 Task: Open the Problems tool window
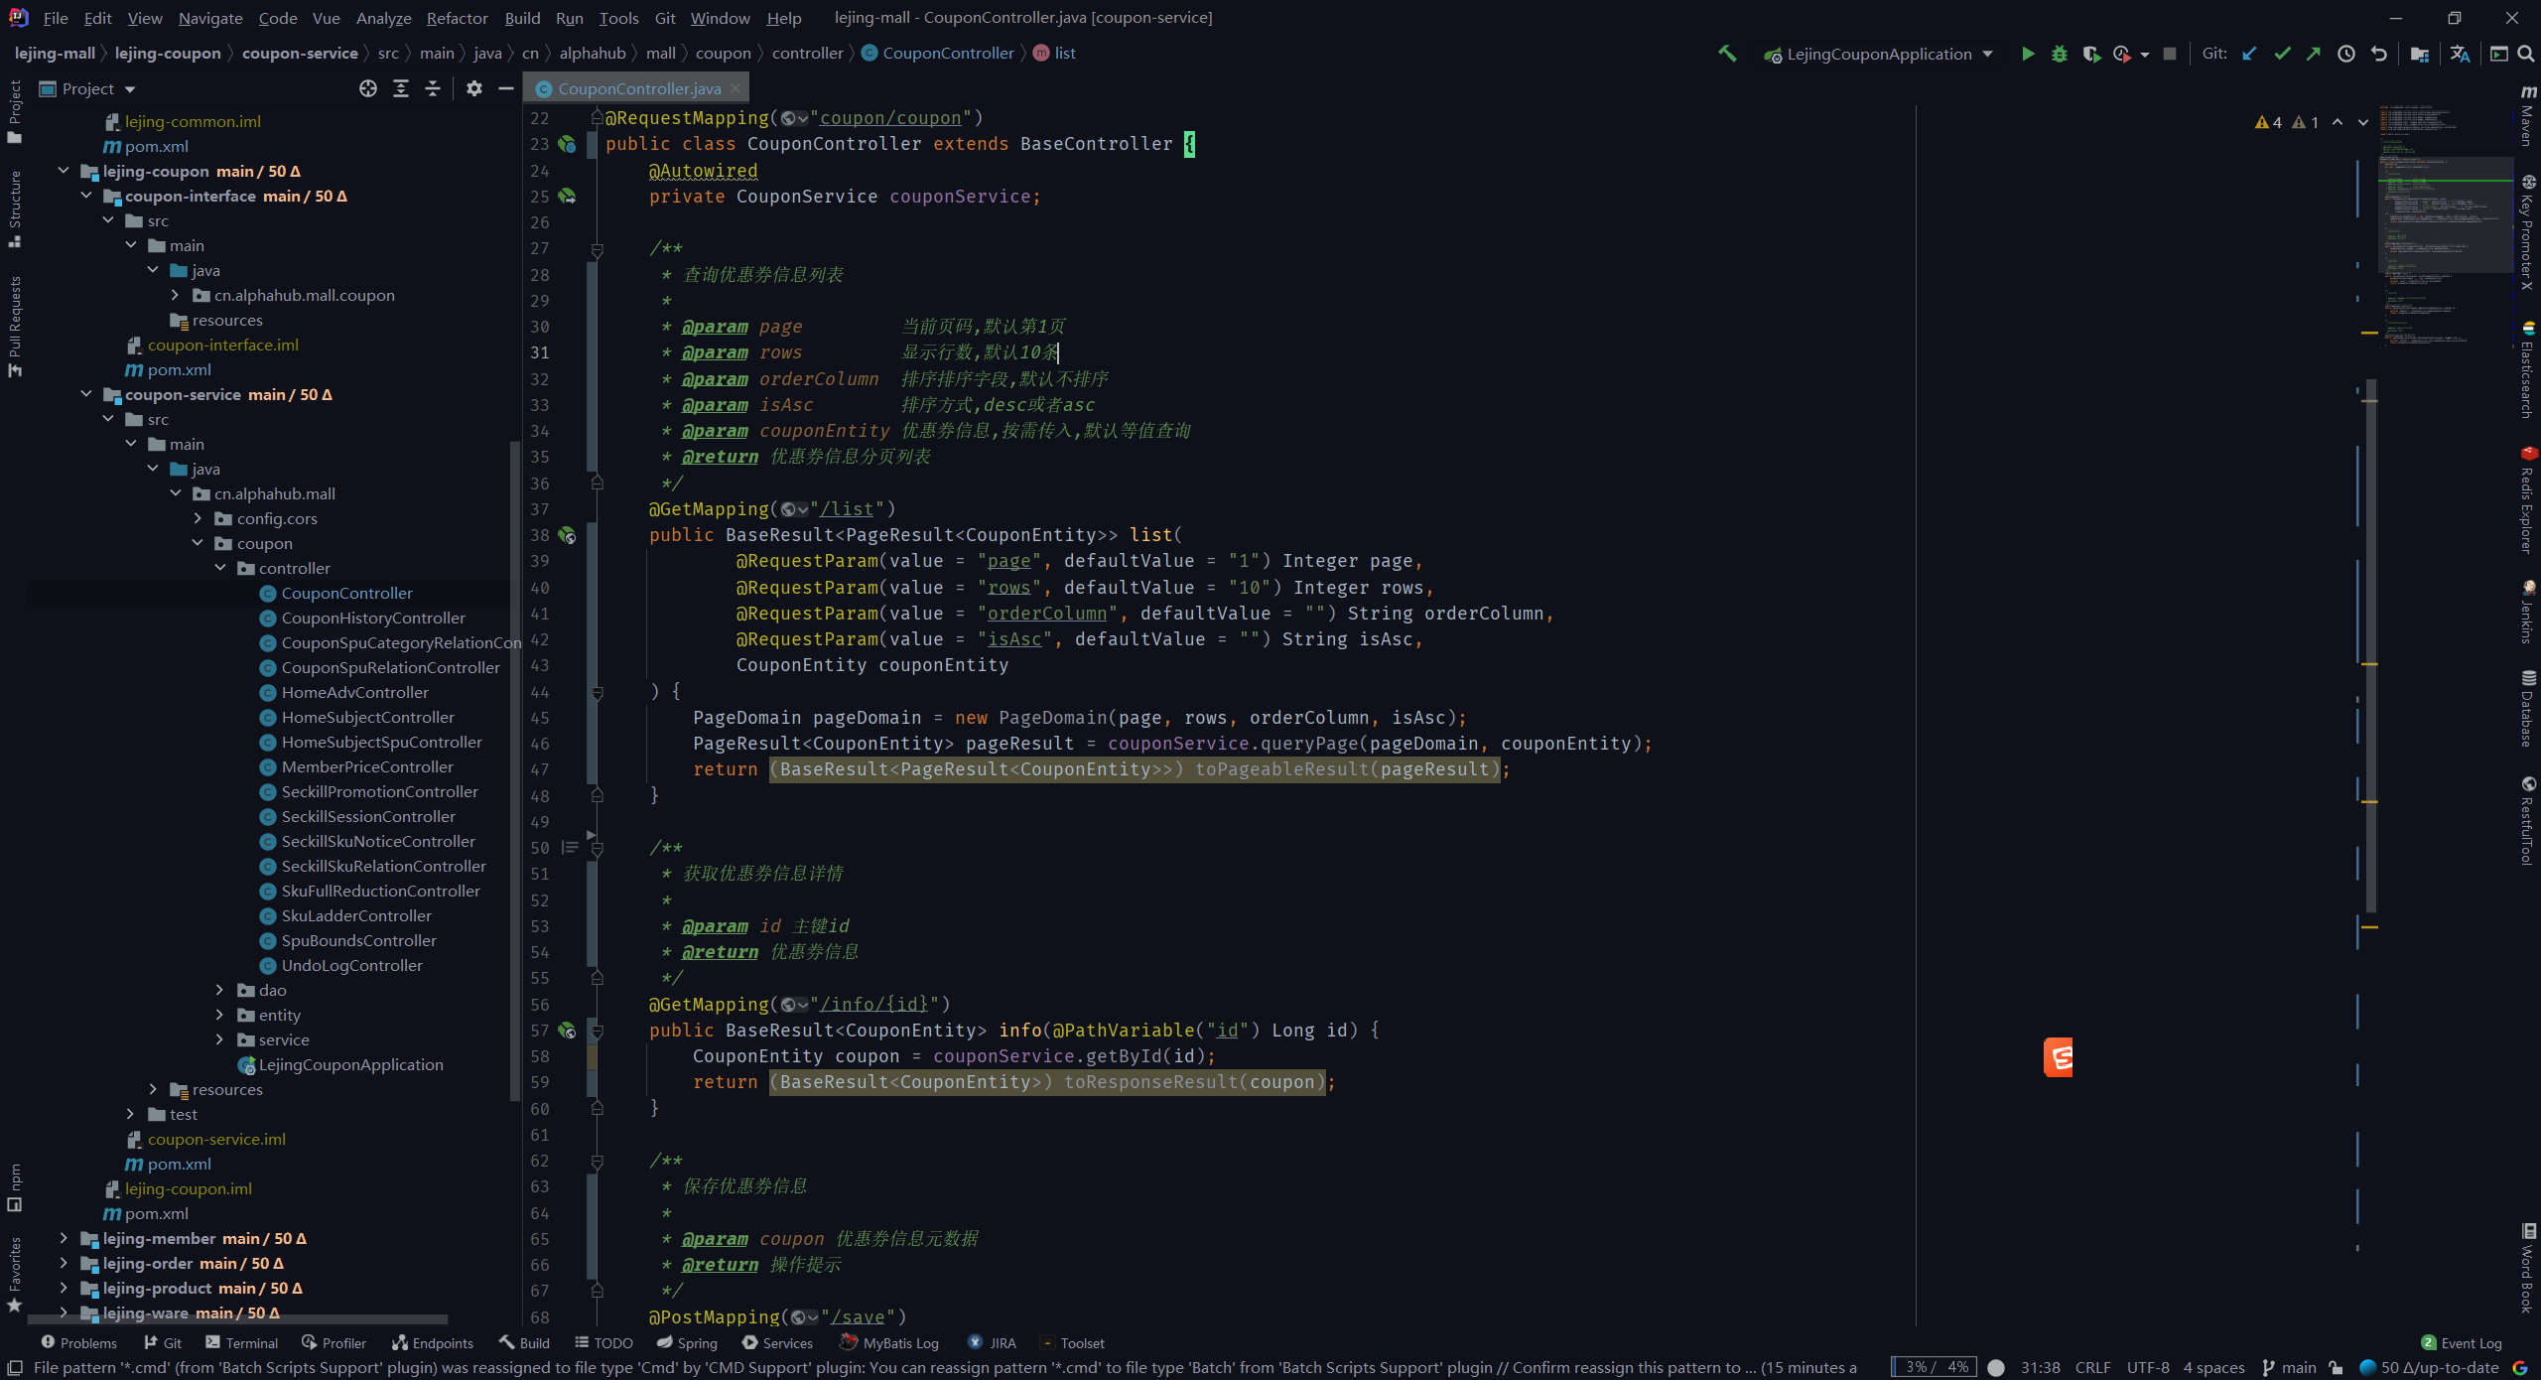click(78, 1343)
